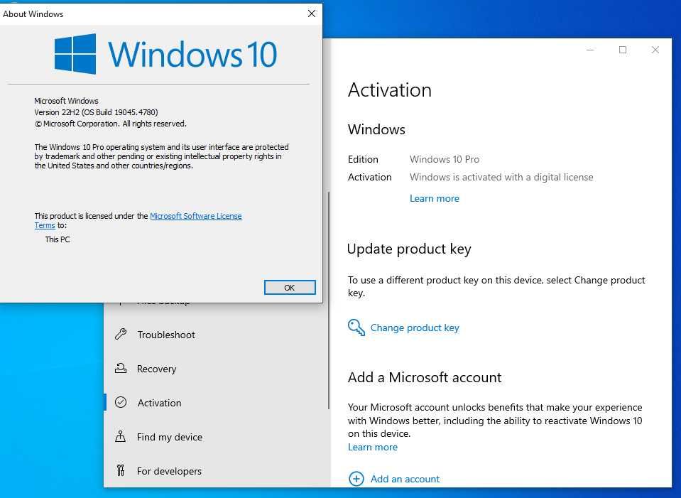Close the About Windows dialog
Screen dimensions: 681x498
312,13
